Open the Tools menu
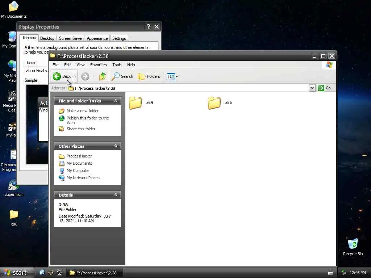 [117, 65]
